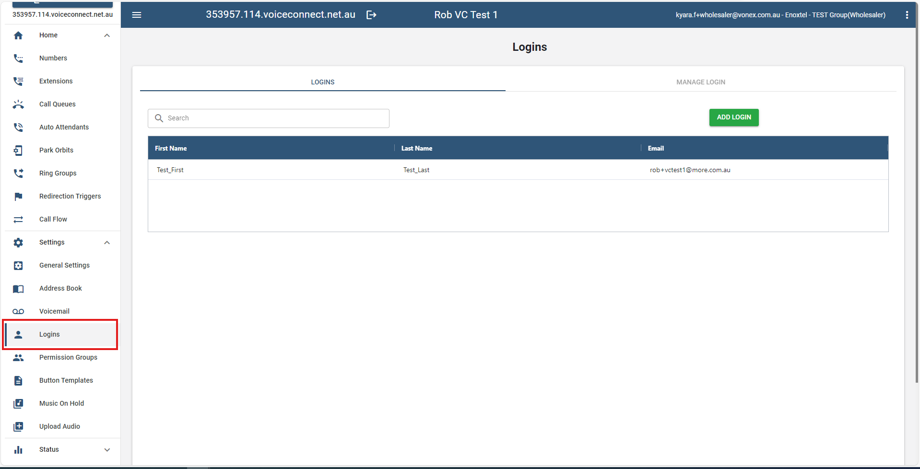Sort by the Last Name column header
The width and height of the screenshot is (920, 469).
click(417, 149)
